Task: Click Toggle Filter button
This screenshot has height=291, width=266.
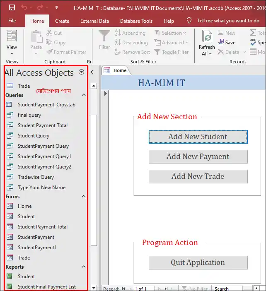Action: pos(172,52)
